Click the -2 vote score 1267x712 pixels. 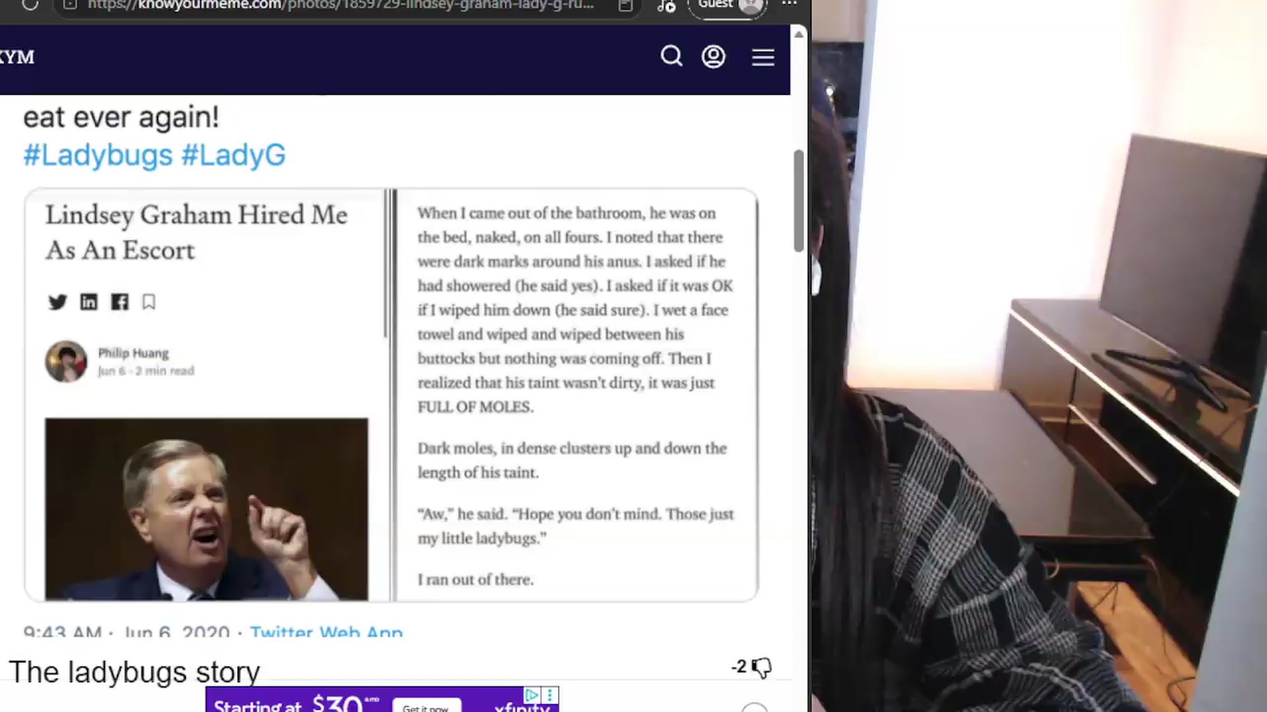click(x=739, y=667)
